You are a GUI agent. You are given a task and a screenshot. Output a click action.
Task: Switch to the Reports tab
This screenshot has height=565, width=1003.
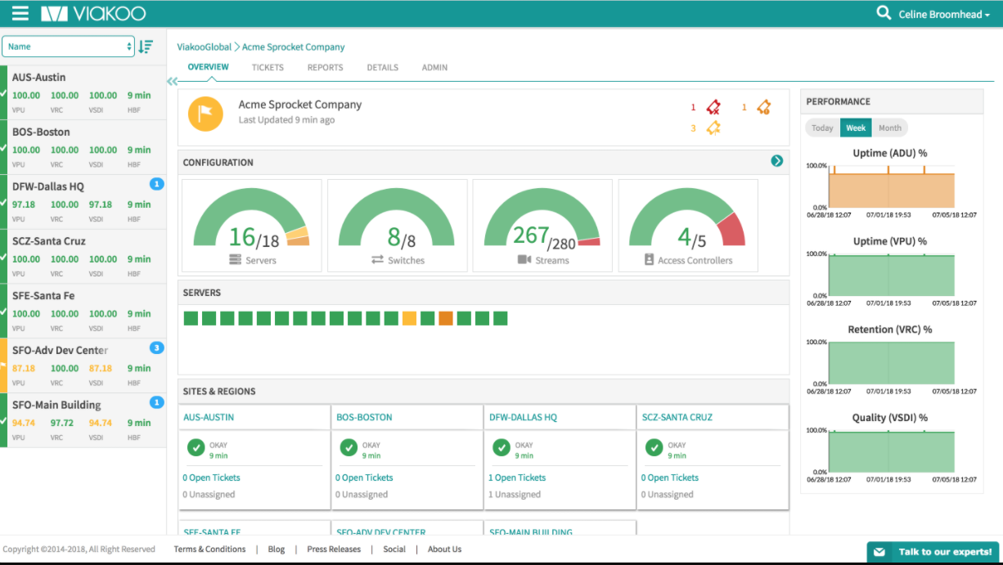tap(325, 68)
